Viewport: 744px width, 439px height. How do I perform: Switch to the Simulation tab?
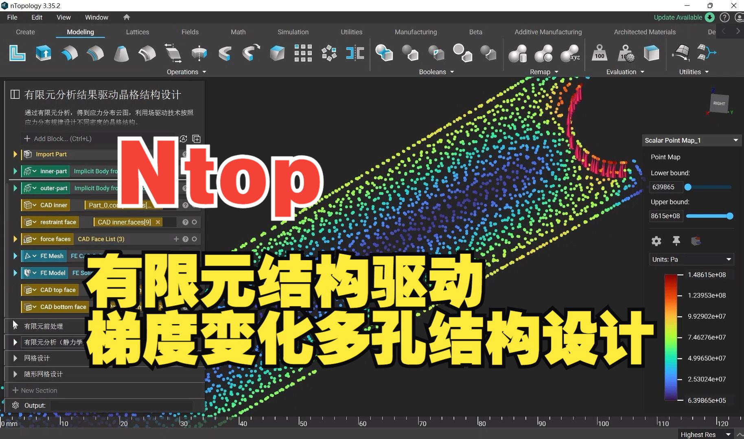(x=293, y=32)
